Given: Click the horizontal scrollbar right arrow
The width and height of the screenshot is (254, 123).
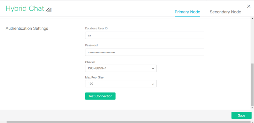Looking at the screenshot, I should point(252,122).
